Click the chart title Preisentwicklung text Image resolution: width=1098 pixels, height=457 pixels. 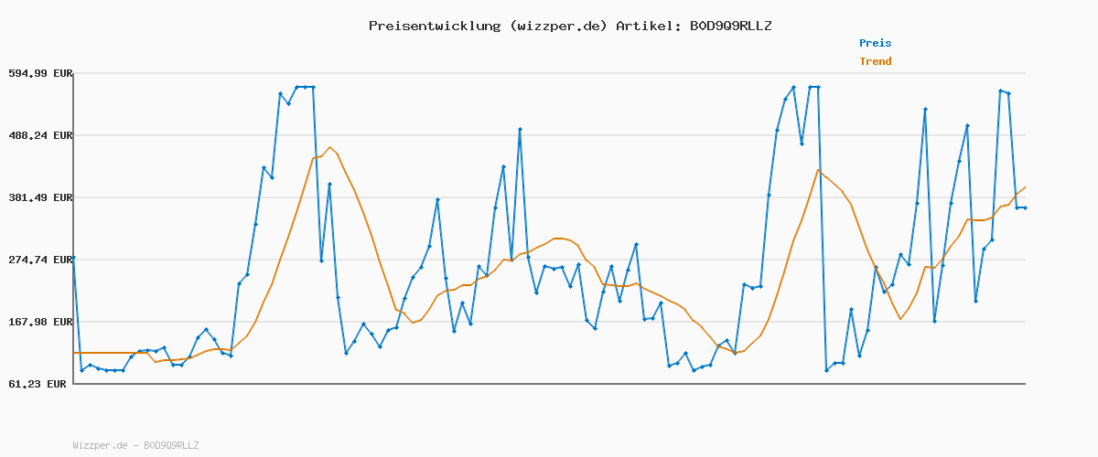click(434, 26)
